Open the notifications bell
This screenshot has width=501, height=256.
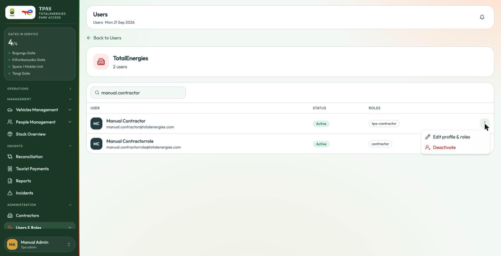click(x=482, y=17)
